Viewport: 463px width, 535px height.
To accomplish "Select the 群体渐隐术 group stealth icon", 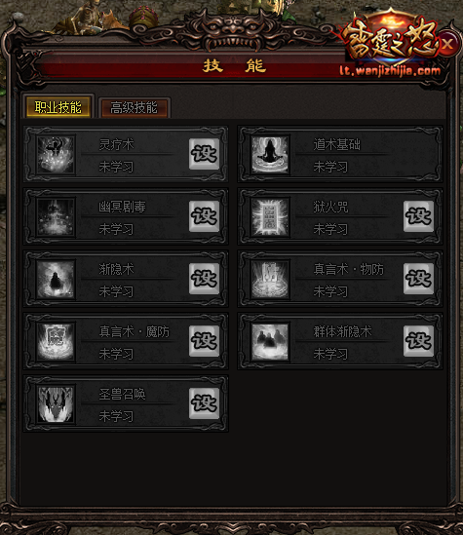I will [270, 341].
